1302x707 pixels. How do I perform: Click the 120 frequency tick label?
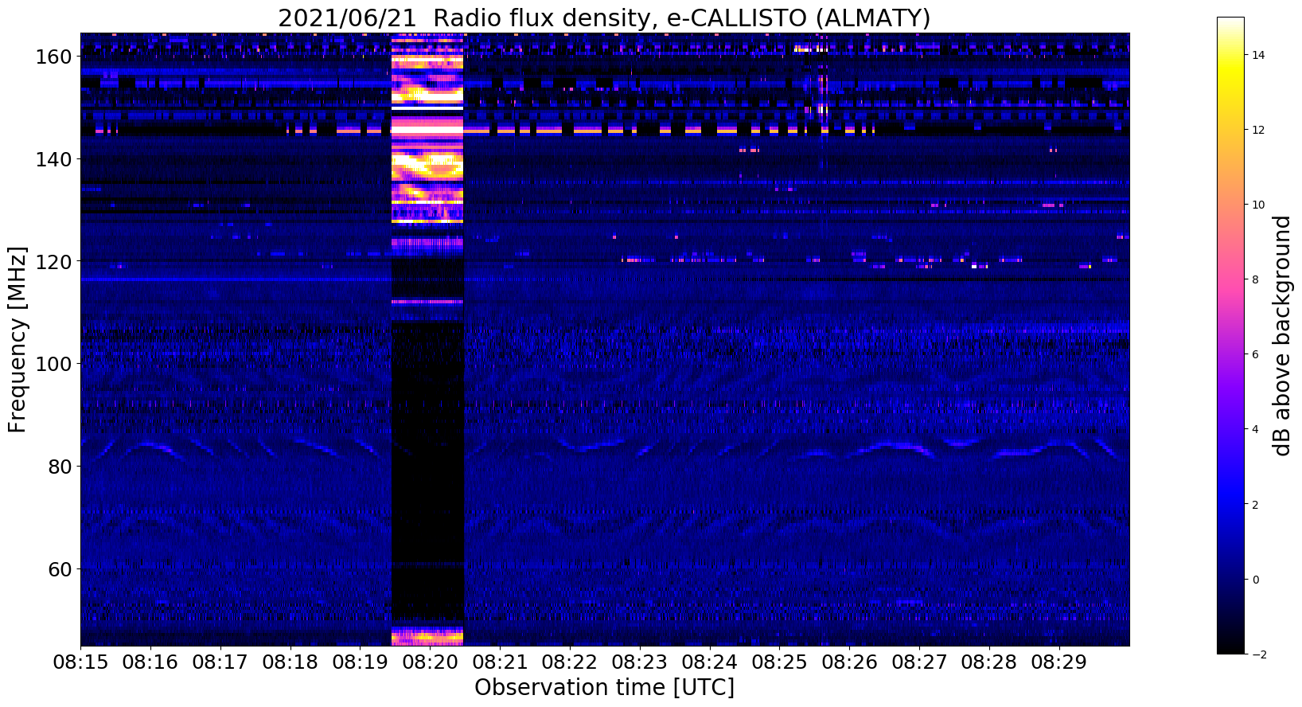pyautogui.click(x=54, y=262)
